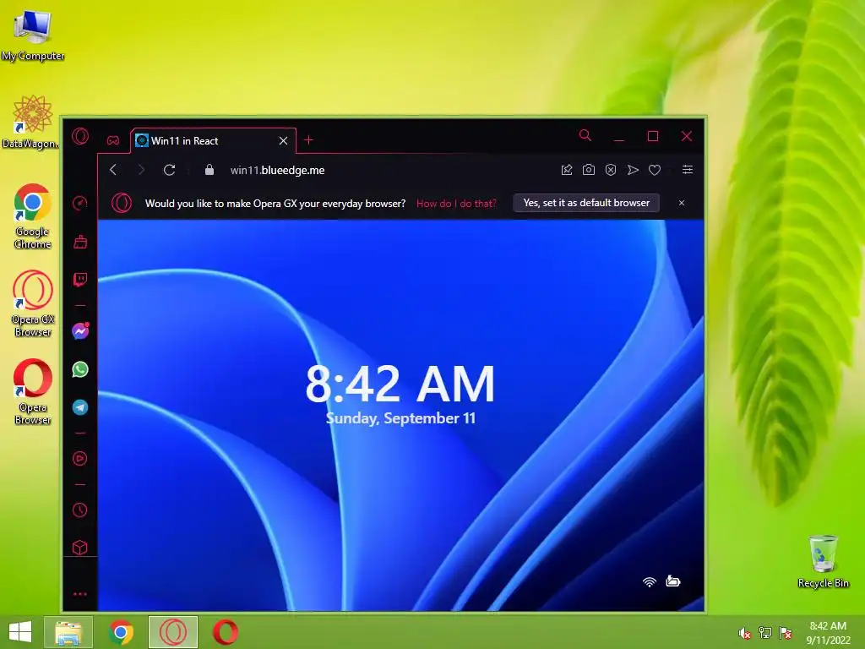Select the My Computer desktop icon
865x649 pixels.
coord(33,35)
